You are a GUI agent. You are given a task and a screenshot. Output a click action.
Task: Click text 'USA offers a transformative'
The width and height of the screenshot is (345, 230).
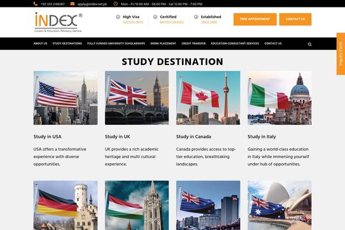pos(60,149)
